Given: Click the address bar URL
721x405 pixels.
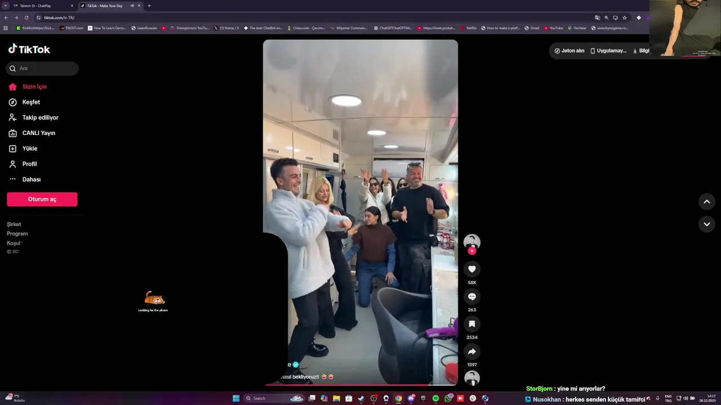Looking at the screenshot, I should [x=59, y=17].
